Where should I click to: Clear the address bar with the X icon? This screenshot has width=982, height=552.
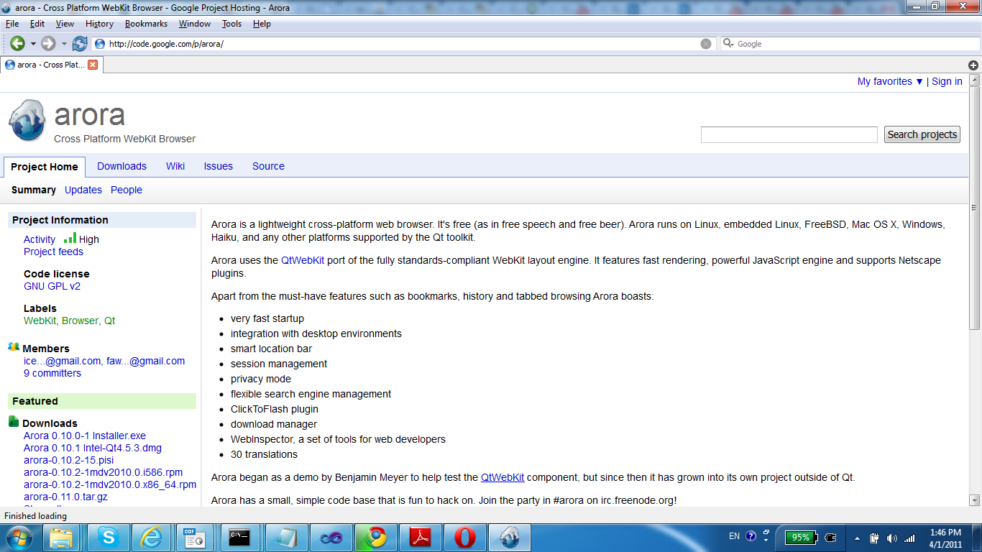[706, 44]
